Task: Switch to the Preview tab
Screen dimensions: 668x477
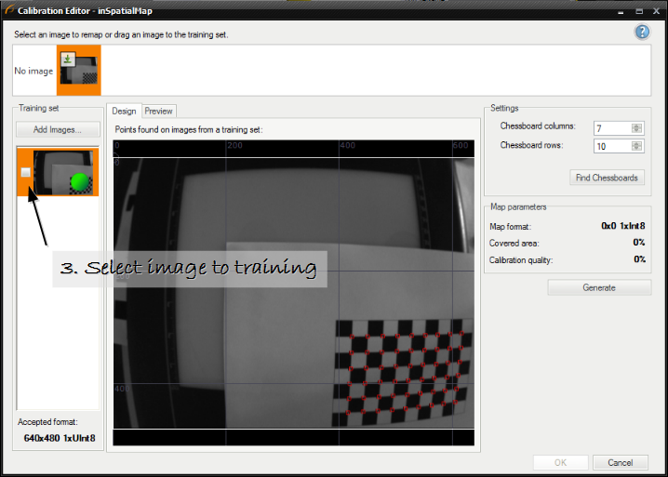Action: [x=158, y=111]
